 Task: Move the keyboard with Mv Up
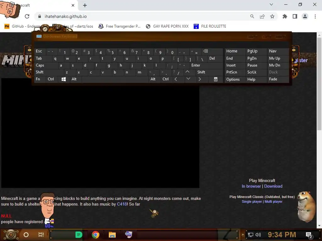pyautogui.click(x=278, y=58)
